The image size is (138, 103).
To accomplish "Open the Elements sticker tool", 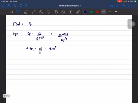I will 56,12.
